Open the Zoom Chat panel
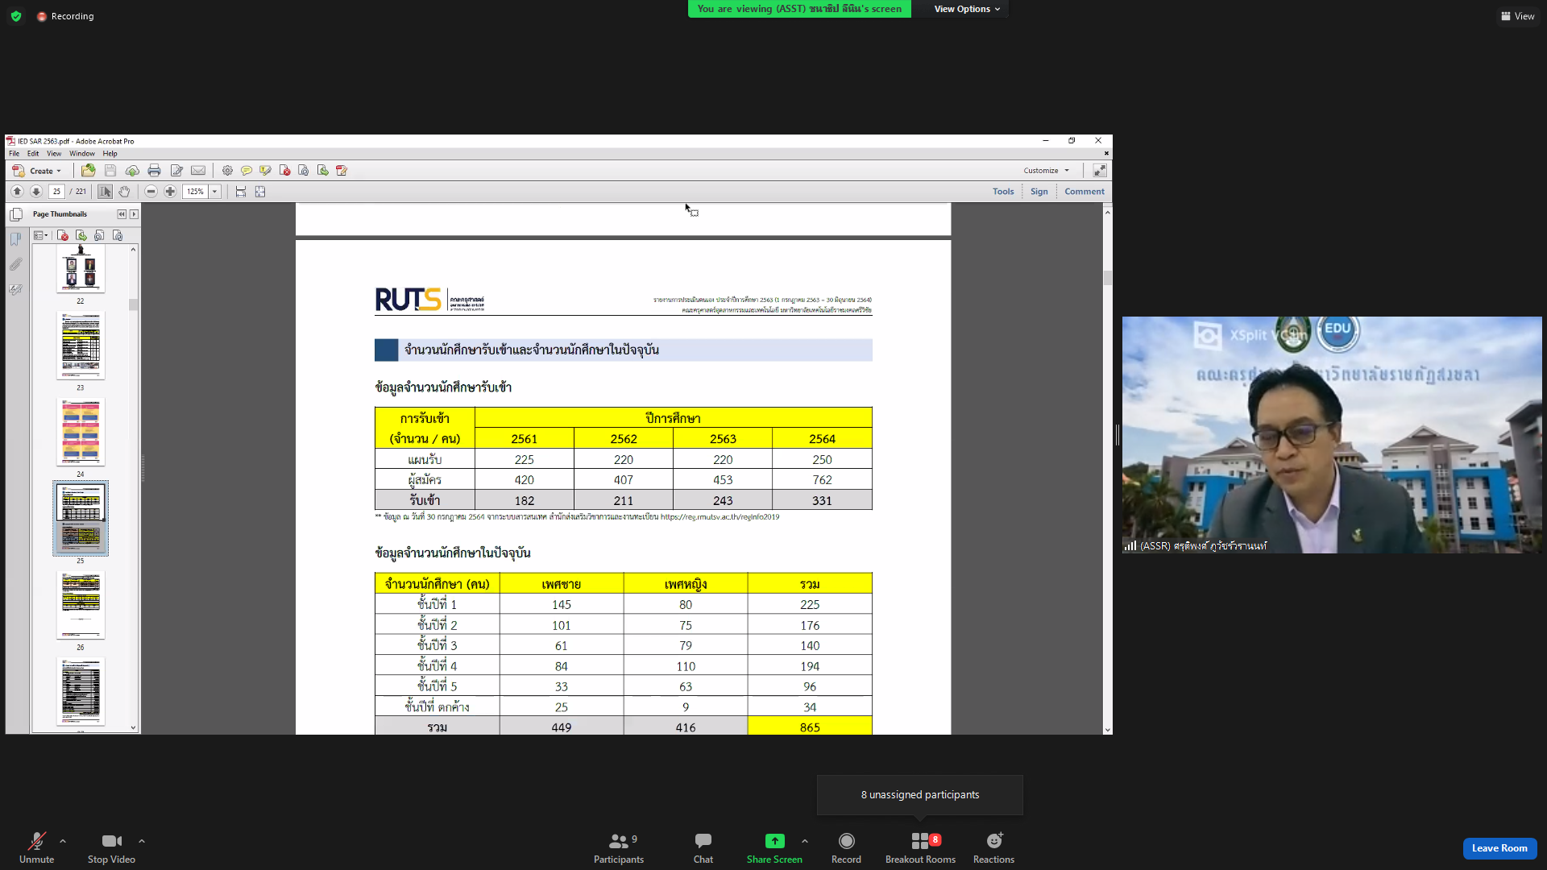The image size is (1547, 870). click(703, 848)
